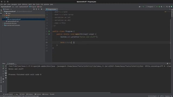Toggle soft-wrap in the Run console
This screenshot has width=173, height=97.
tap(6, 71)
